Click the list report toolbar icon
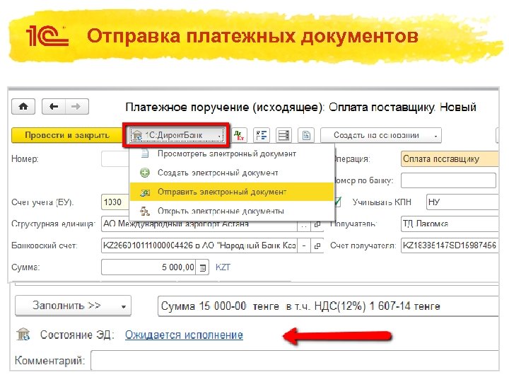This screenshot has height=382, width=509. point(283,135)
